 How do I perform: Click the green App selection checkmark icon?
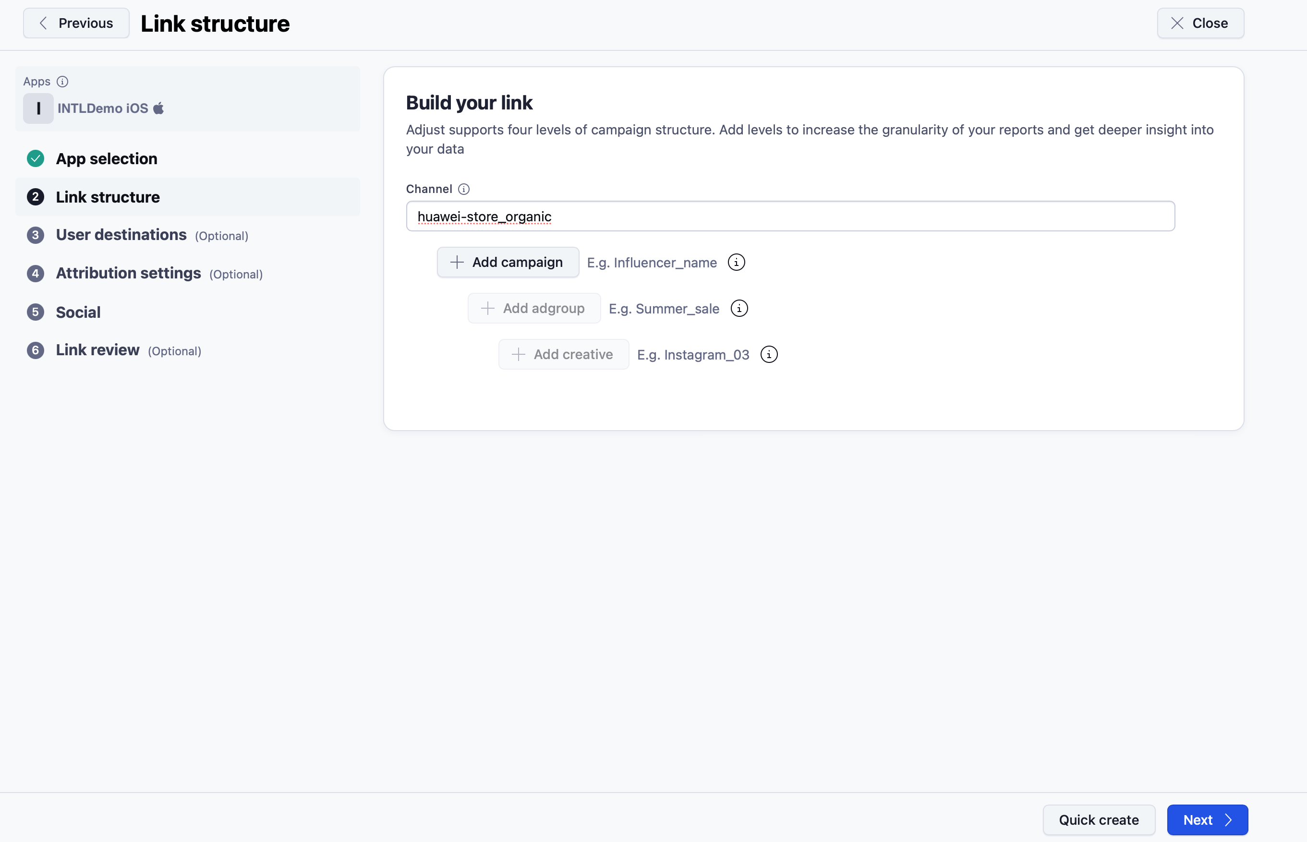coord(36,158)
